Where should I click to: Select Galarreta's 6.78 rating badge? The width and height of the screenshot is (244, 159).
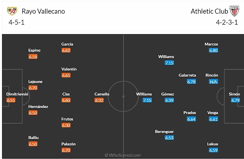[191, 82]
